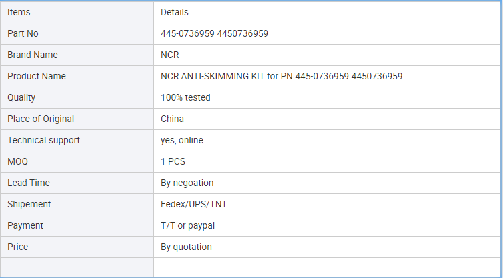The height and width of the screenshot is (278, 503).
Task: Select the "Place of Original" label
Action: point(41,119)
